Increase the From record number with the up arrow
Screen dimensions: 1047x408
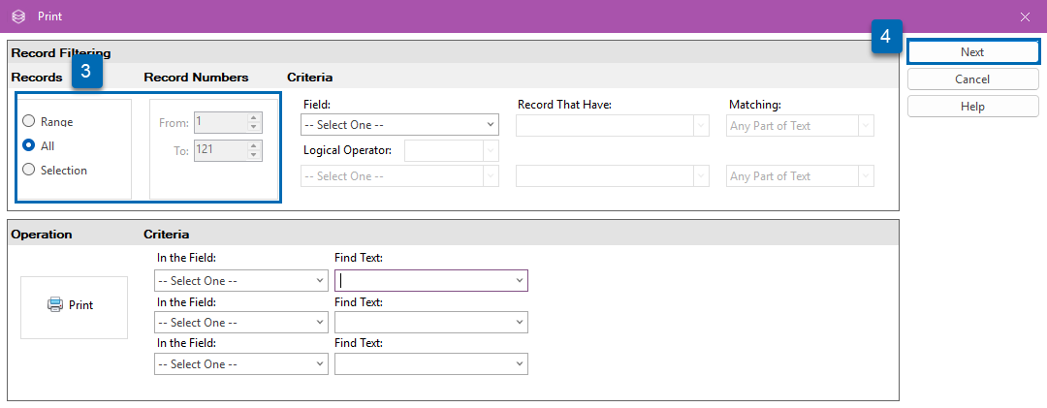pos(253,118)
